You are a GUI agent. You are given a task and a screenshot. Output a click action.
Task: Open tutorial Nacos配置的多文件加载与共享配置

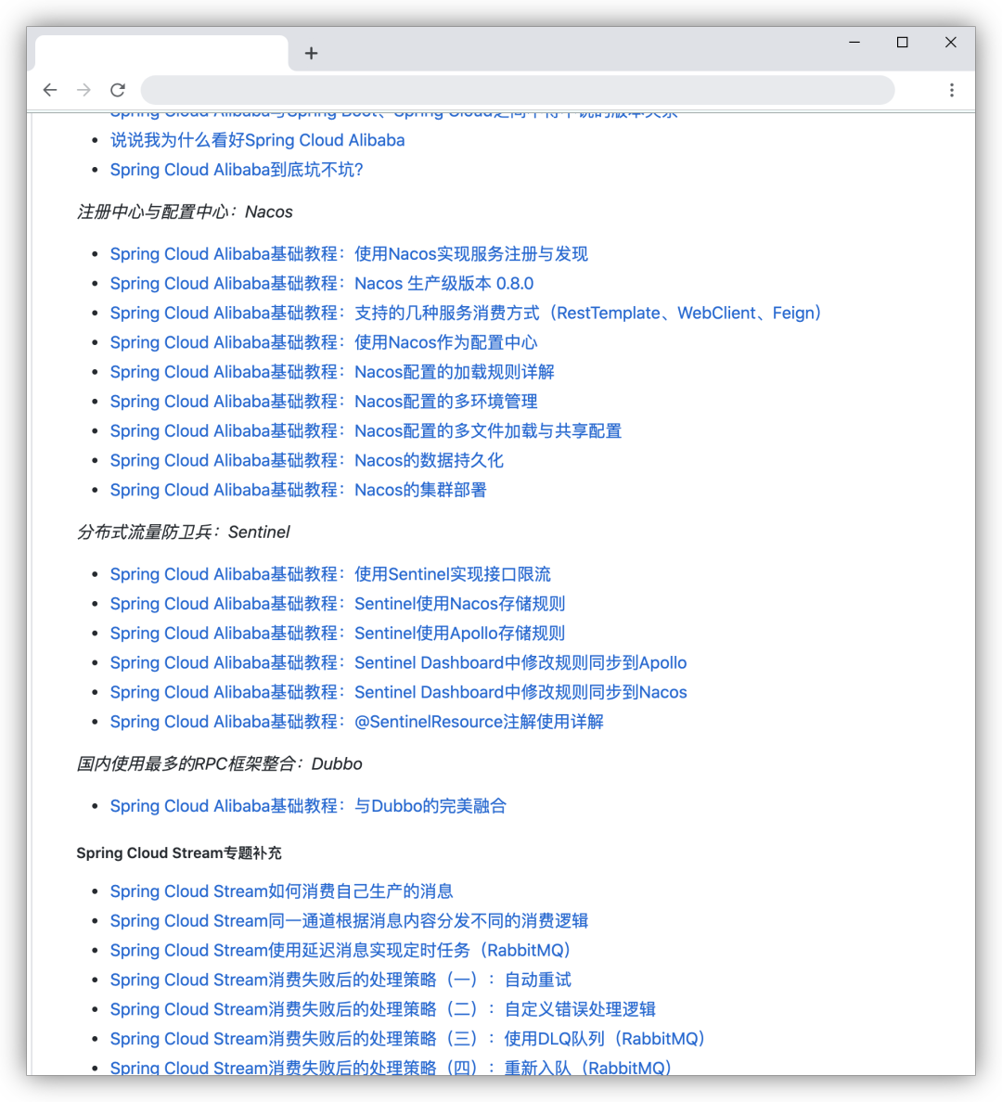366,431
